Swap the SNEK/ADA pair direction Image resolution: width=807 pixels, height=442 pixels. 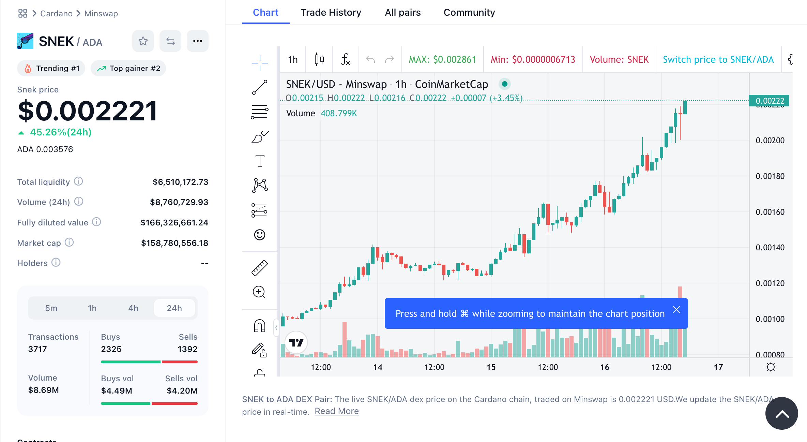click(170, 41)
